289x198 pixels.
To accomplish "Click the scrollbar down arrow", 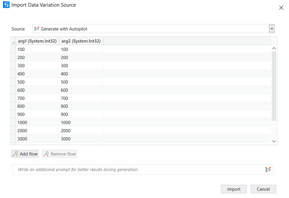I will coord(274,141).
